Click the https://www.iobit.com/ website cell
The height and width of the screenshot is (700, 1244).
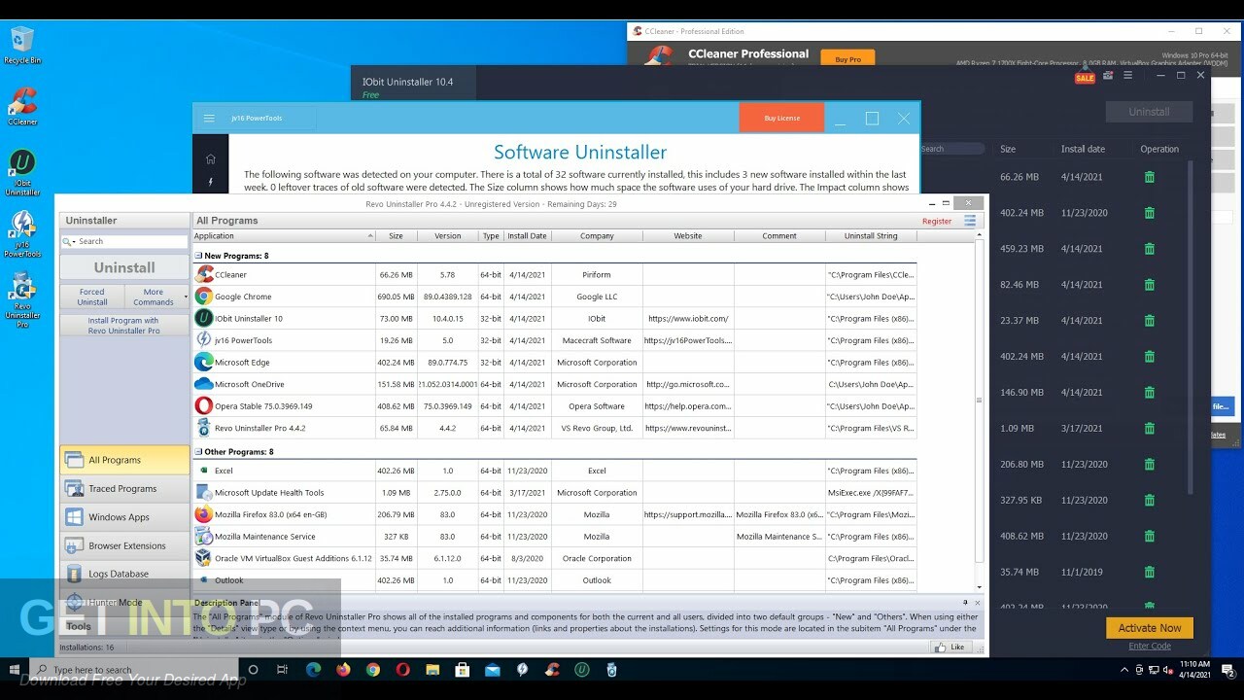click(x=688, y=319)
